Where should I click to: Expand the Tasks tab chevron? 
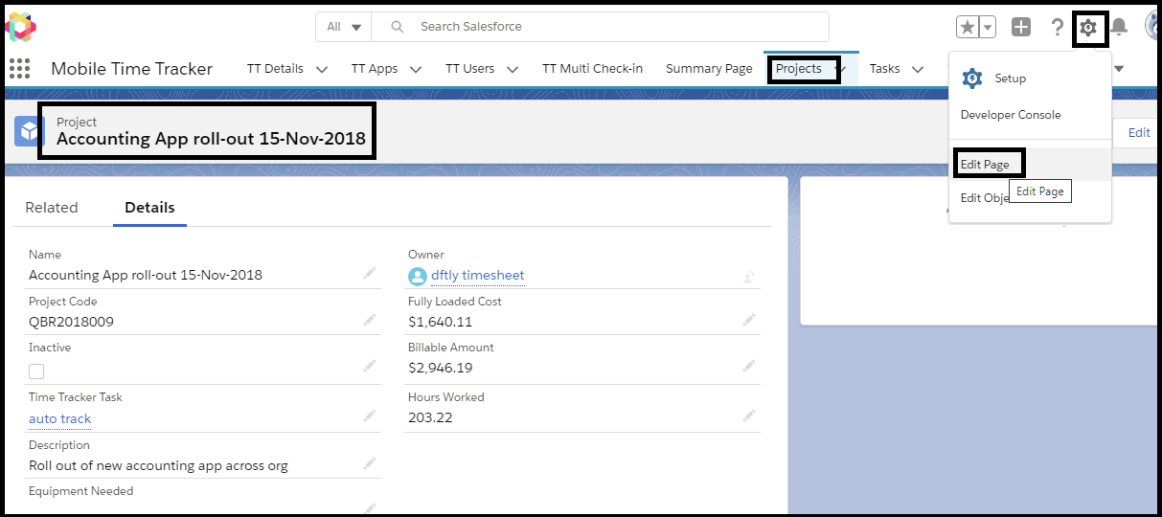pyautogui.click(x=918, y=69)
